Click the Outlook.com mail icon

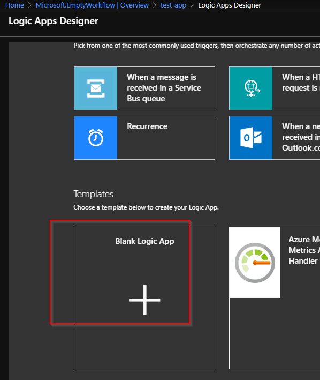coord(251,138)
